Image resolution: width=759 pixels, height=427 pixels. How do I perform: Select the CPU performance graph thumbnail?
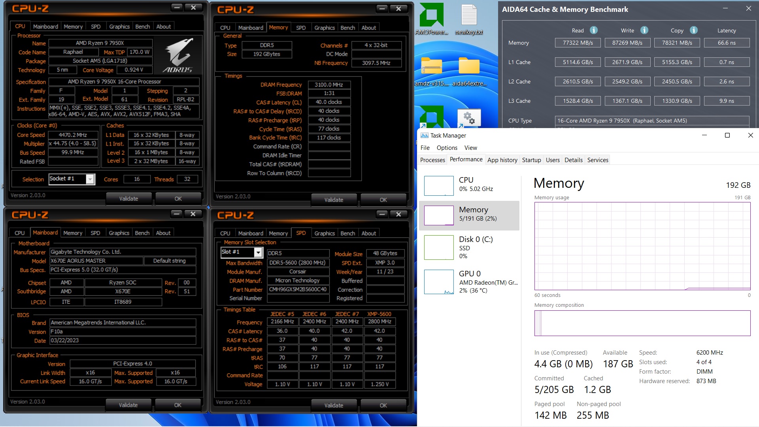click(x=439, y=186)
